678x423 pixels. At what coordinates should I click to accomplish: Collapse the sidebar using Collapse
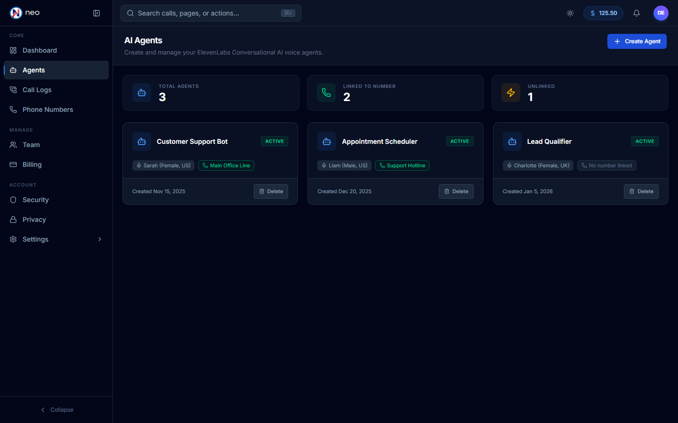point(56,410)
